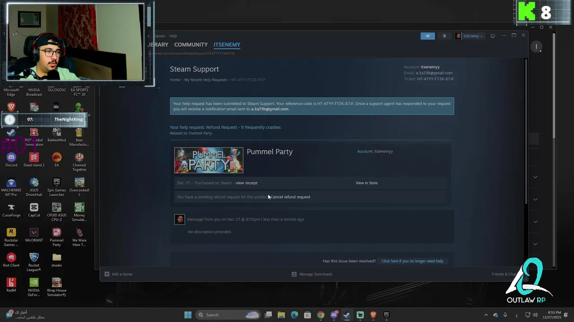Click the view receipt link
The image size is (574, 322).
click(x=246, y=183)
